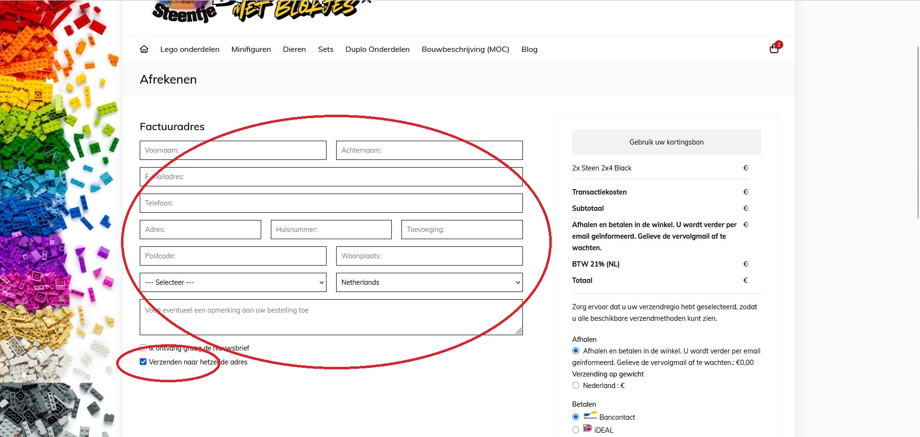Click the Voornaam input field
The image size is (920, 437).
pyautogui.click(x=233, y=150)
